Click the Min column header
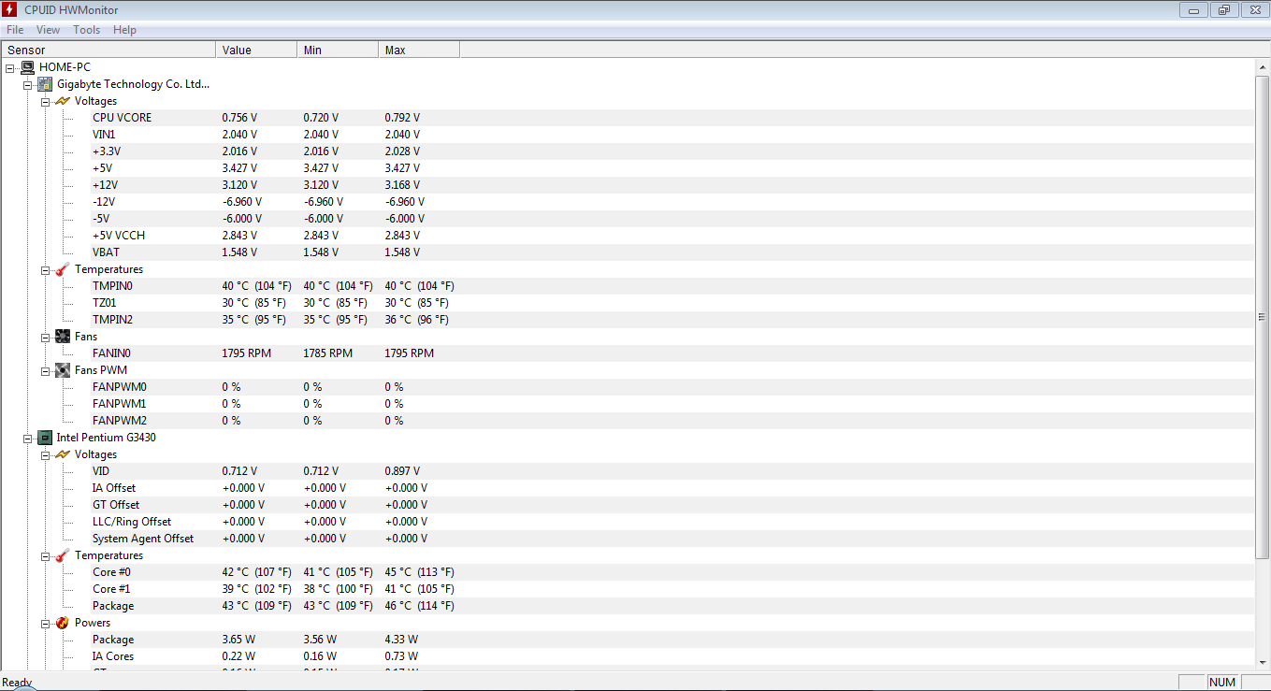 tap(338, 50)
